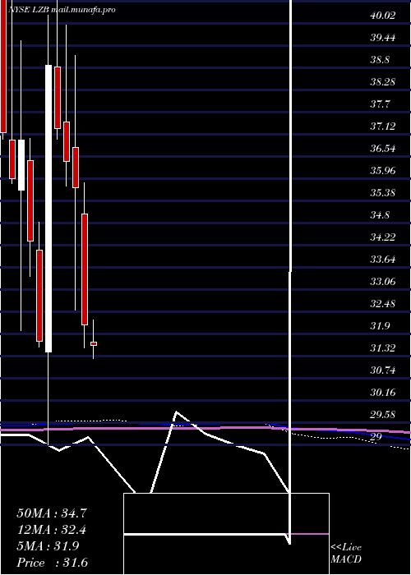Select the 37.12 price axis label

point(383,126)
